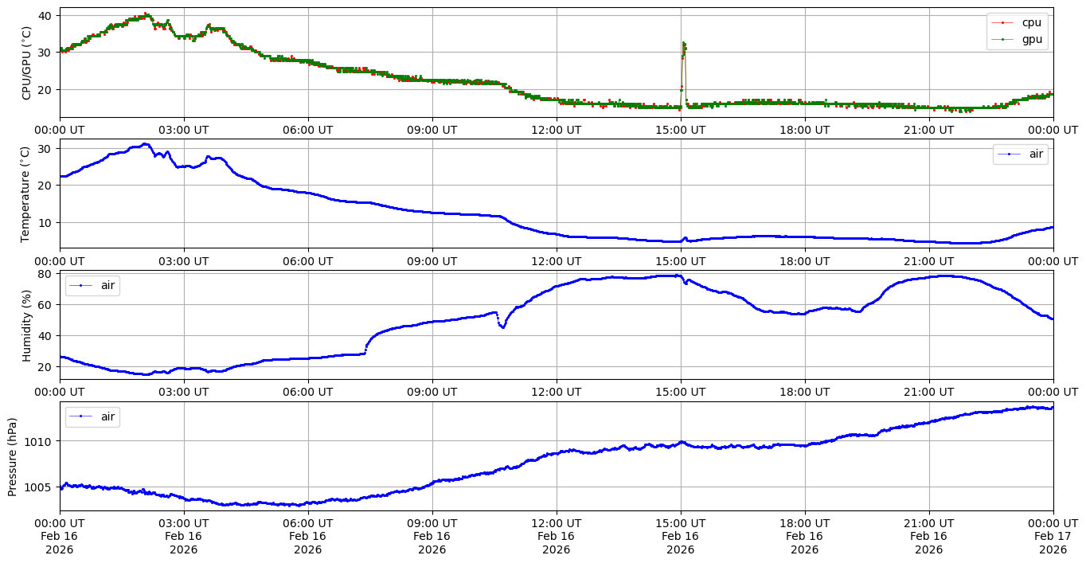The image size is (1086, 563).
Task: Click the humidity dip before 11:00 UT
Action: (x=502, y=326)
